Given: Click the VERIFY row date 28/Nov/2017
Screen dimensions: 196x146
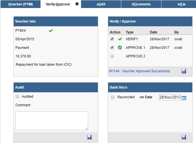Looking at the screenshot, I should (x=159, y=39).
